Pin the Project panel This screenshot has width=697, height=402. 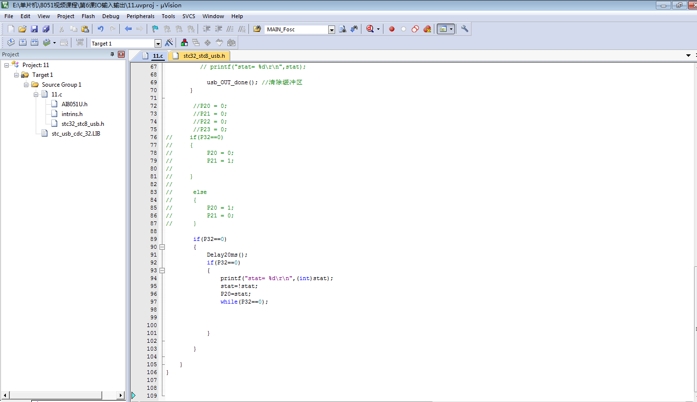[x=112, y=54]
